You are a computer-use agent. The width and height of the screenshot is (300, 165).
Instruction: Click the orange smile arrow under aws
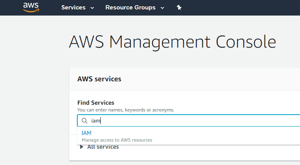click(31, 11)
